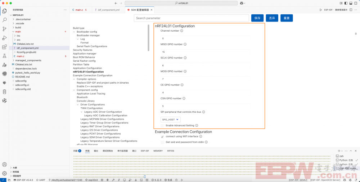Select Partition Table in config tree

81,65
